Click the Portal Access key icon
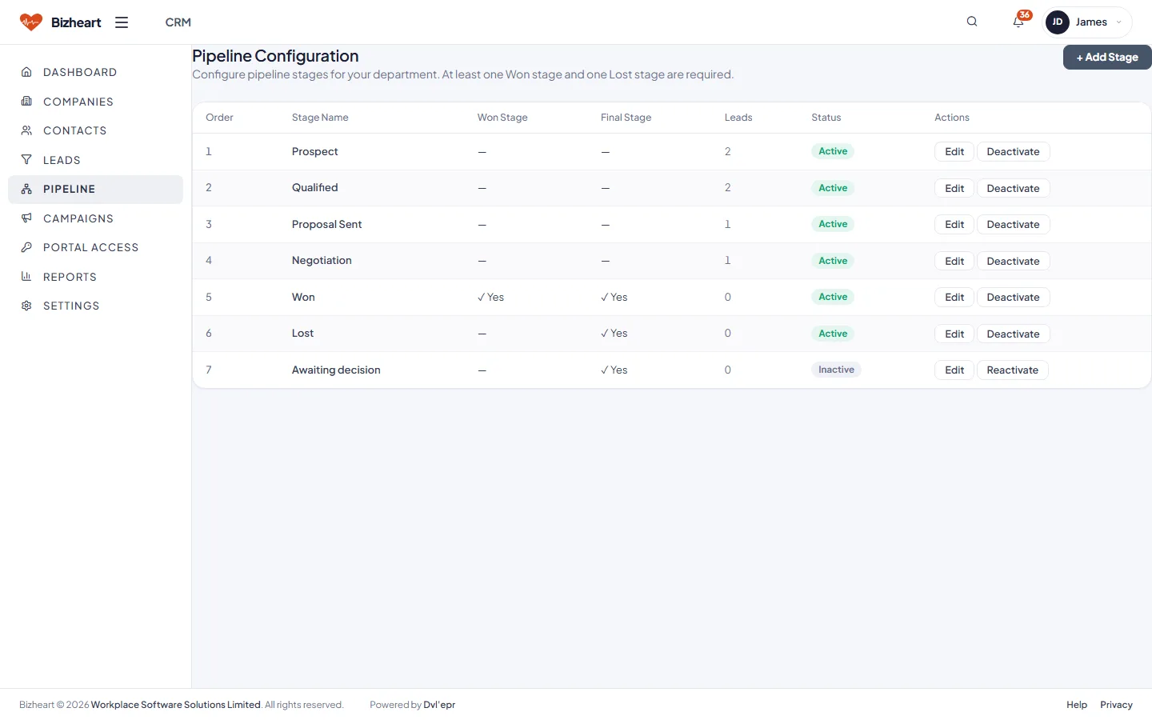Image resolution: width=1152 pixels, height=720 pixels. coord(26,247)
